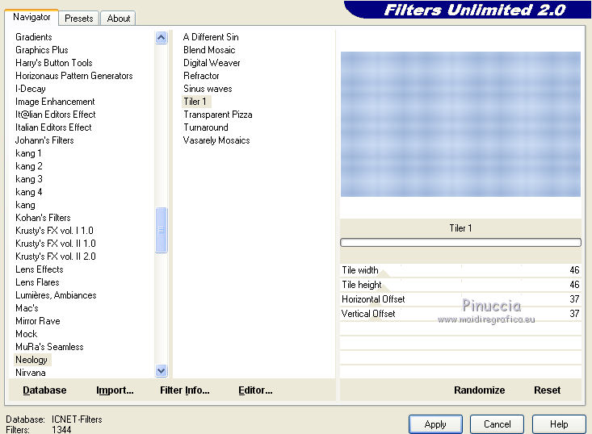Select It@lian Editors Effect category
Viewport: 592px width, 434px height.
tap(56, 115)
